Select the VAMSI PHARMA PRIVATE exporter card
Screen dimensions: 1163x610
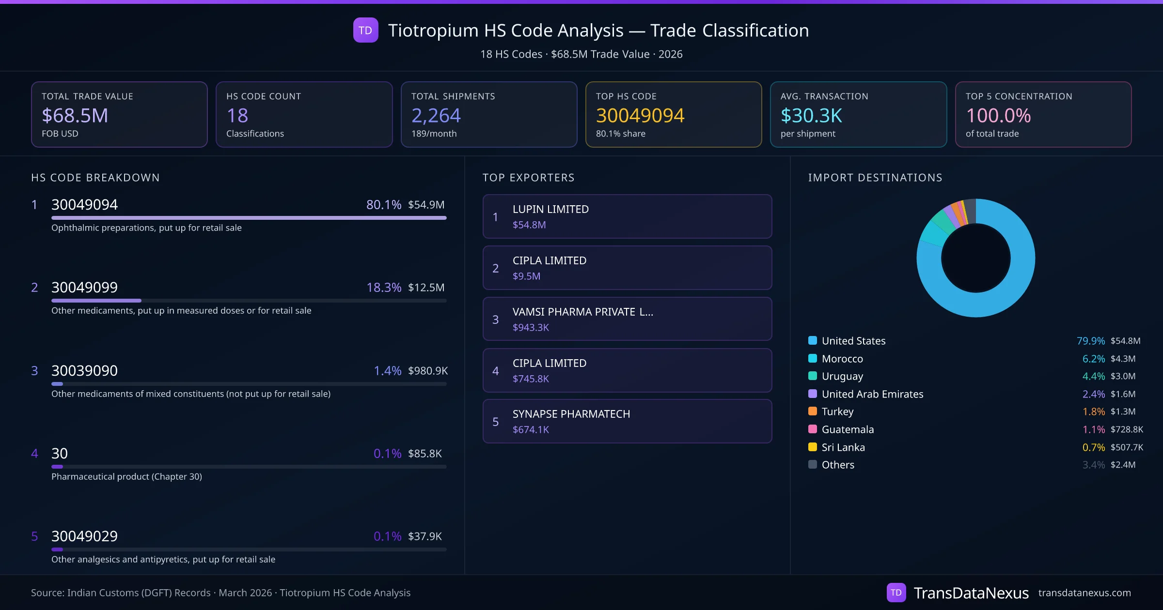point(627,319)
